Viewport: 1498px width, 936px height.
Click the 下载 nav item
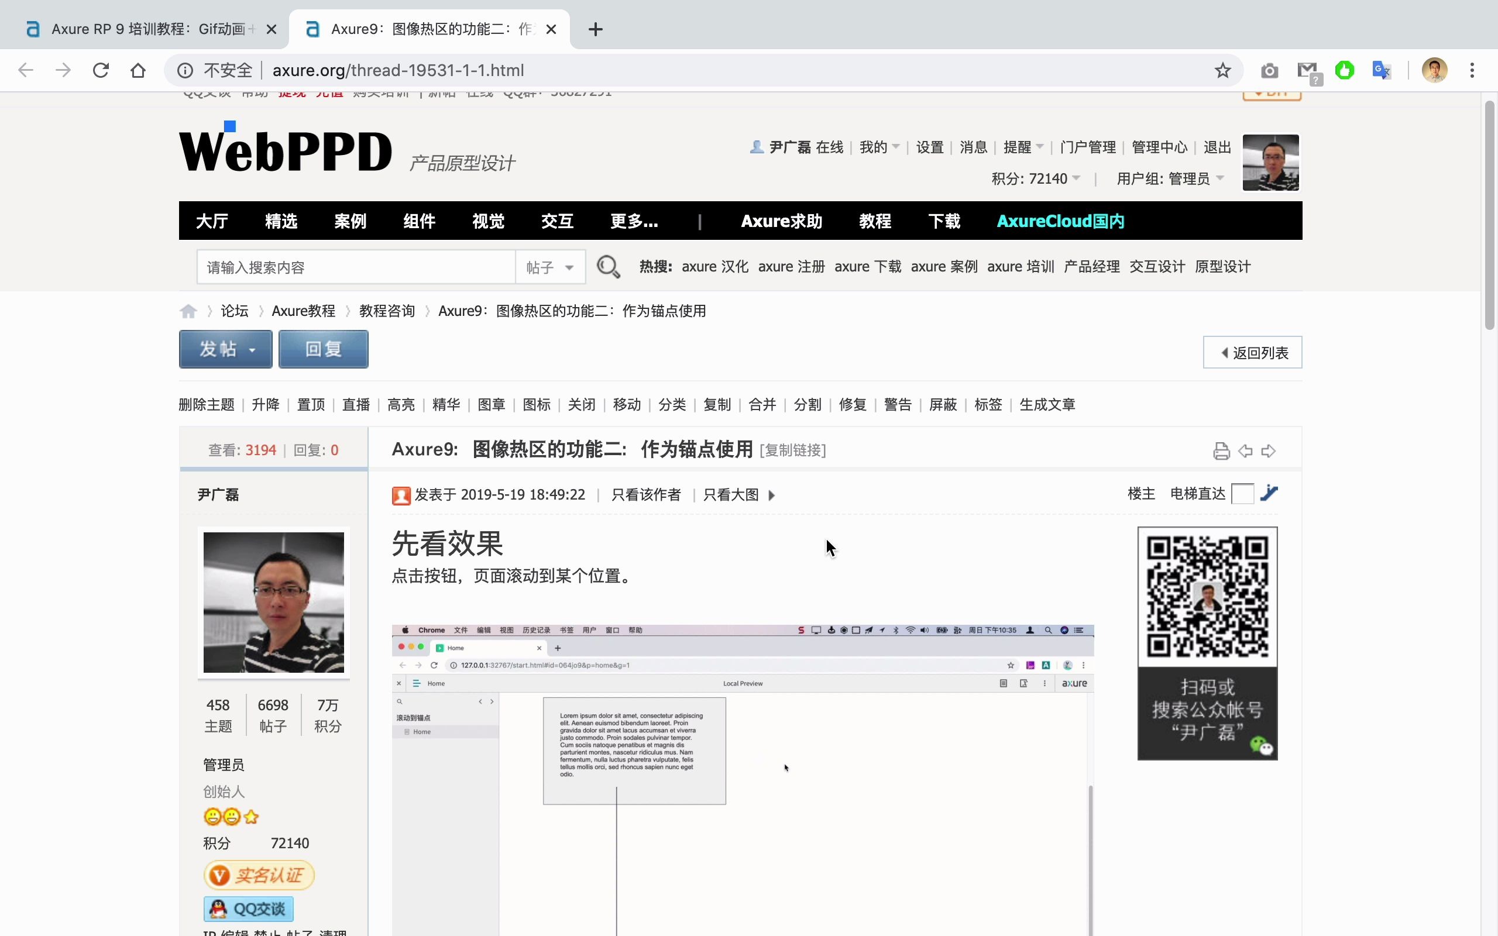[944, 221]
